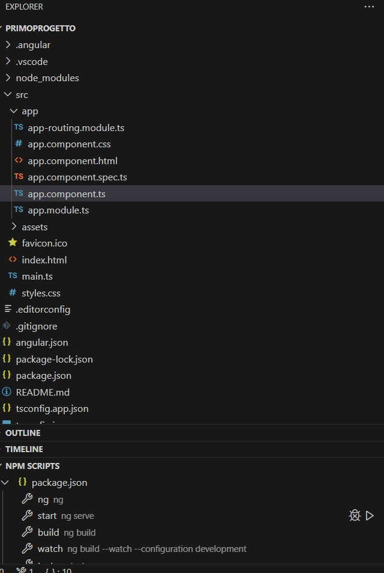Click braces icon of tsconfig.app.json

(x=7, y=408)
